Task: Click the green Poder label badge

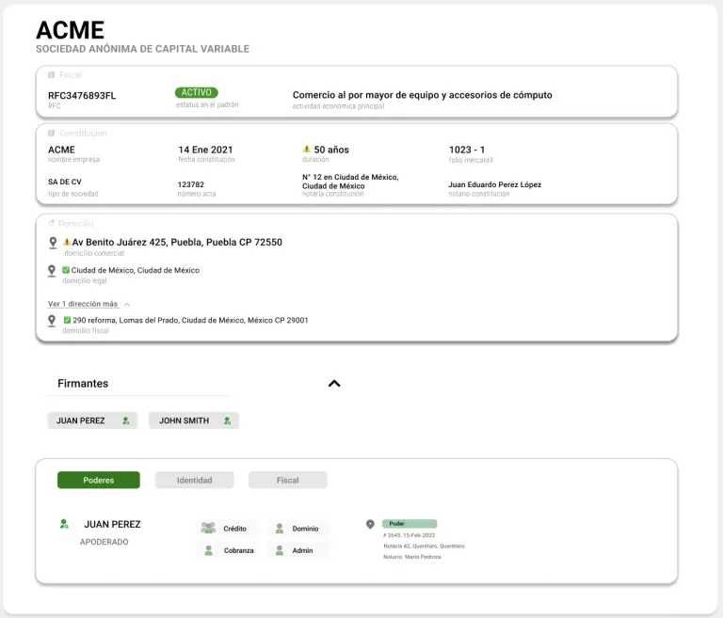Action: point(410,524)
